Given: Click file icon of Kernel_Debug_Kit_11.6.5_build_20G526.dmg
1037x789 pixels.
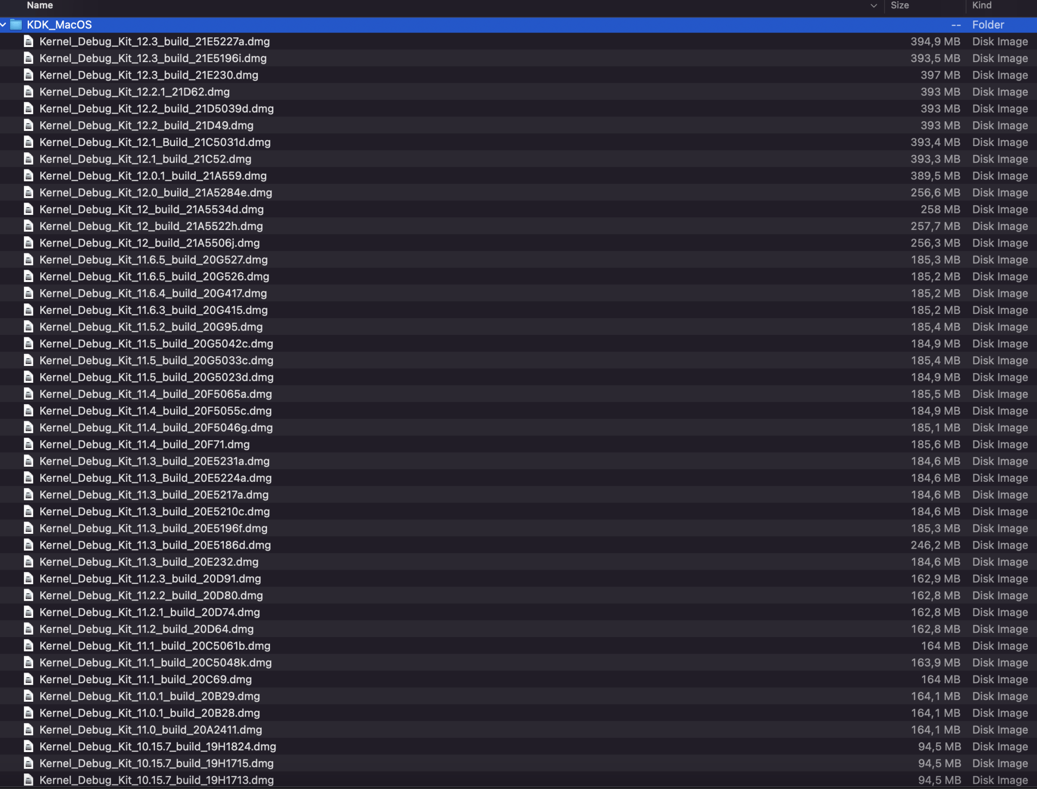Looking at the screenshot, I should pyautogui.click(x=29, y=277).
